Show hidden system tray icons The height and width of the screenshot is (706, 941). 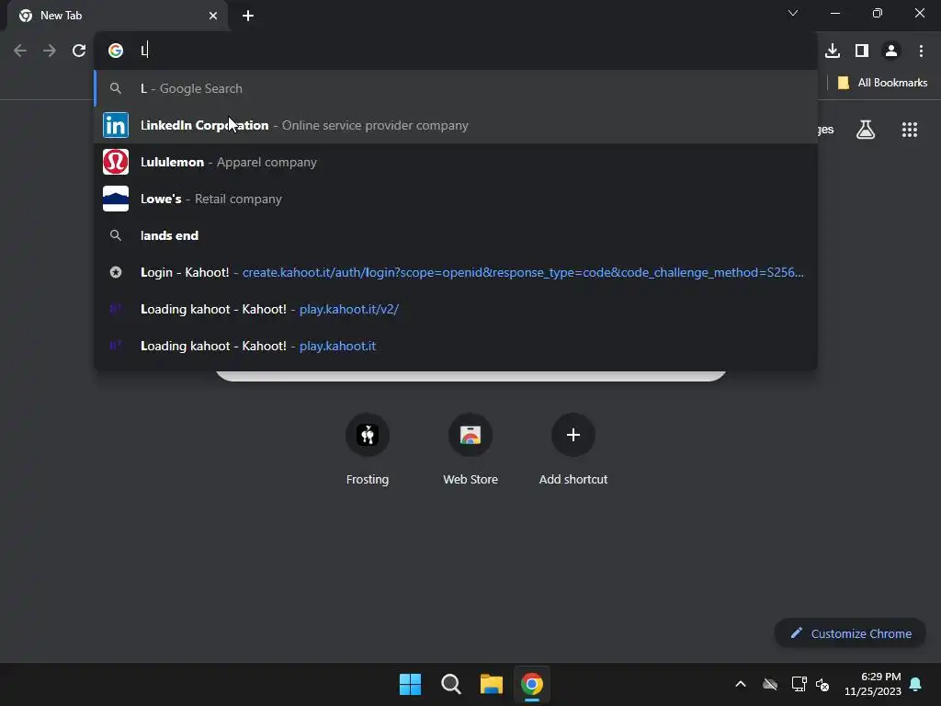pyautogui.click(x=741, y=684)
